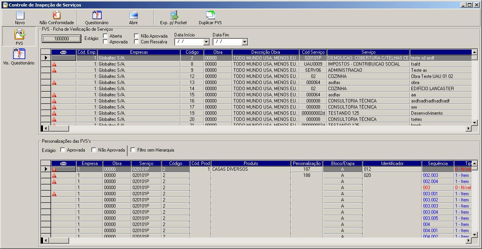Expand the Data Início date dropdown
The height and width of the screenshot is (249, 482).
(206, 42)
